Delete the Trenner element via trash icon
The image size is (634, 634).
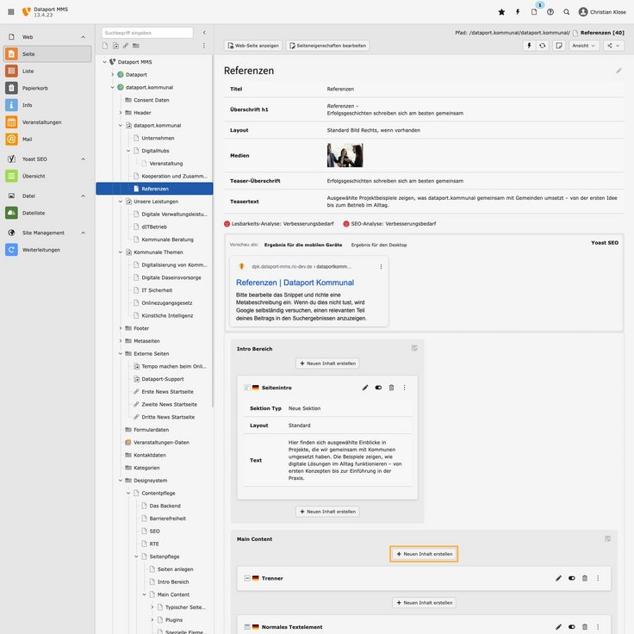[585, 578]
